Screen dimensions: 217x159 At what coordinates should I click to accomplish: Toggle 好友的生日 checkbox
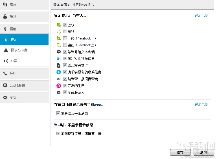65,86
